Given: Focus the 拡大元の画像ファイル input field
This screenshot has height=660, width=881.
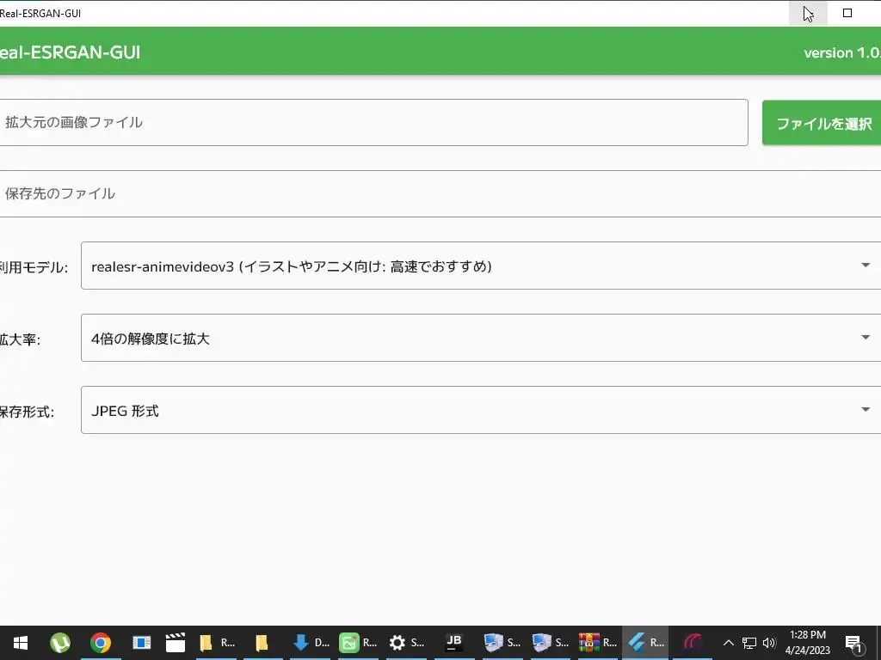Looking at the screenshot, I should coord(373,122).
